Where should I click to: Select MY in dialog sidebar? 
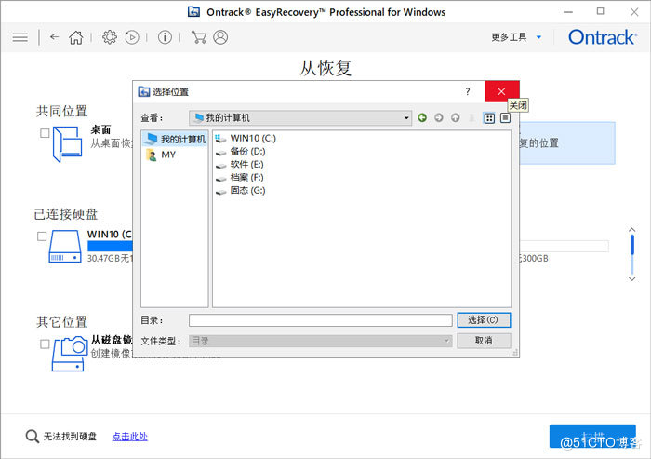click(x=162, y=155)
